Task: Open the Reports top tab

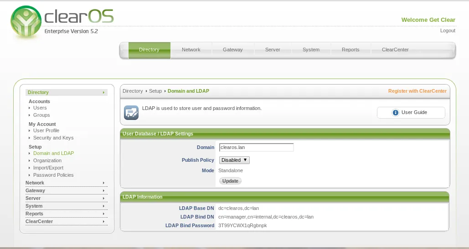Action: point(350,50)
